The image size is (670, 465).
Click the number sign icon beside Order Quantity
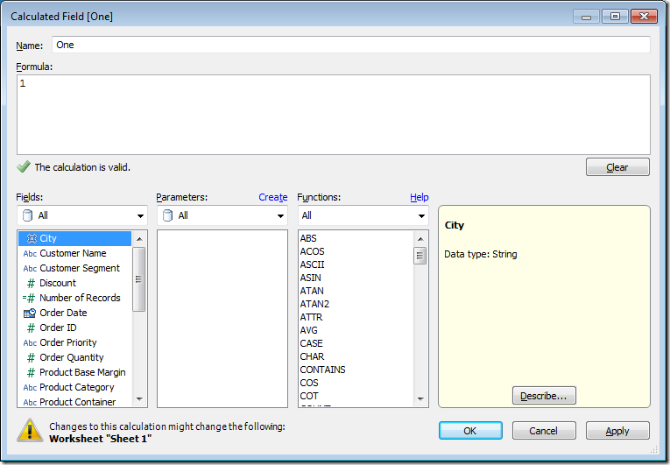31,357
